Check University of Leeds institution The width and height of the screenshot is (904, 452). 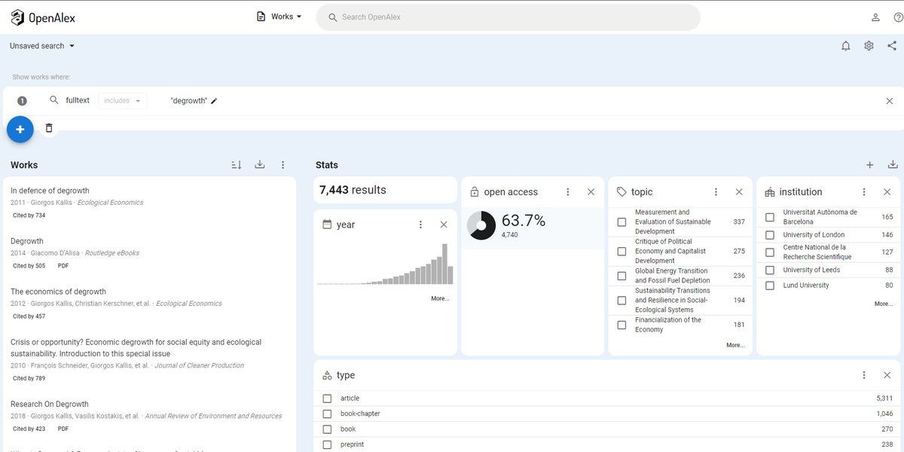(769, 270)
